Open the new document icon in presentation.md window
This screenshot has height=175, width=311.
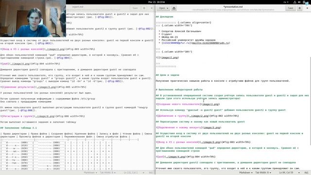coord(174,8)
